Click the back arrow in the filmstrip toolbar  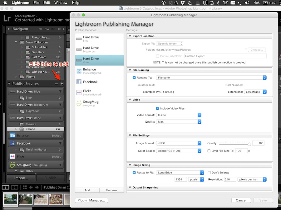tap(31, 187)
